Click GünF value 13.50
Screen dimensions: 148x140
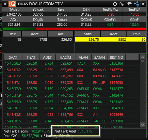click(x=134, y=24)
